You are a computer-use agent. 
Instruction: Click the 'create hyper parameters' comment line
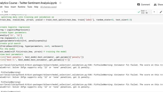tap(13, 32)
